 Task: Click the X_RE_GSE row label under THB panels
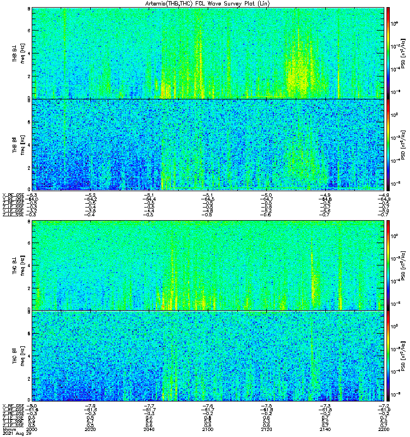(13, 195)
